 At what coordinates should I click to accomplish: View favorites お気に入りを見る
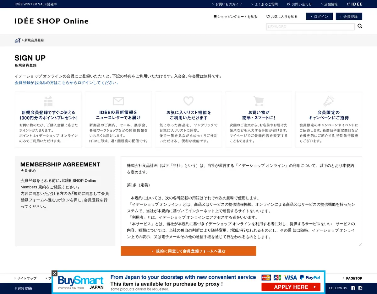point(282,17)
